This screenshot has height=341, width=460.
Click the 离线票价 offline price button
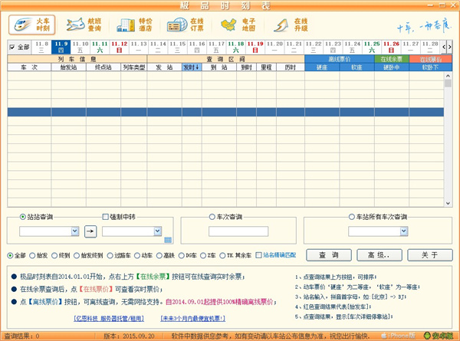pos(340,59)
